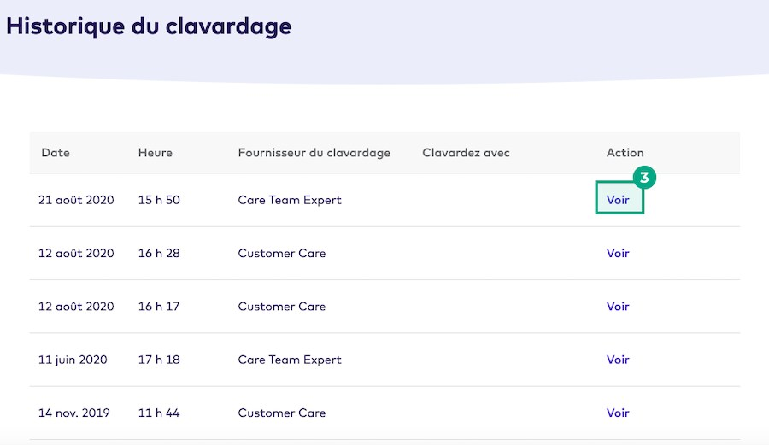
Task: Click the Historique du clavardage page title
Action: (x=149, y=26)
